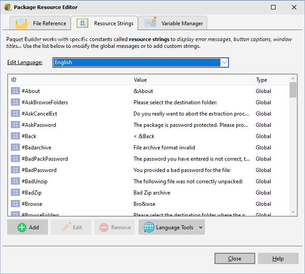Click the #Browse row hash icon
The height and width of the screenshot is (274, 305).
[15, 204]
